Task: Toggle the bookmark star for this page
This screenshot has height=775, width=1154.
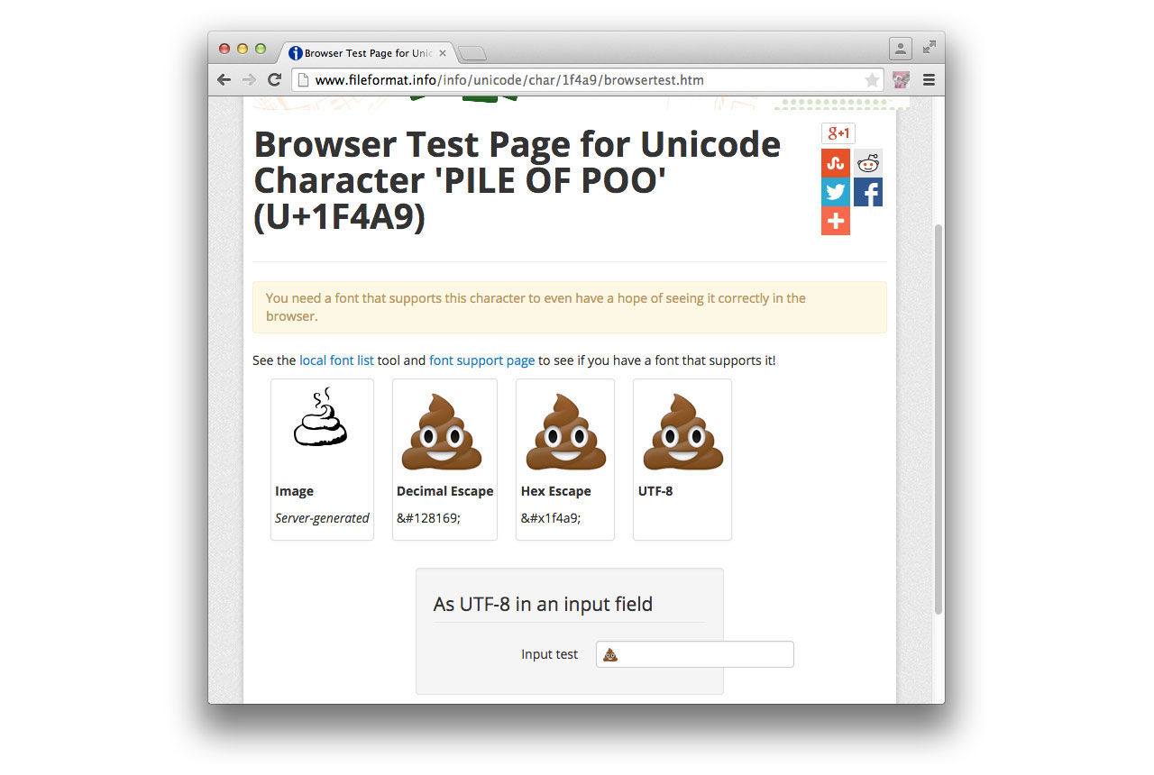Action: click(x=871, y=79)
